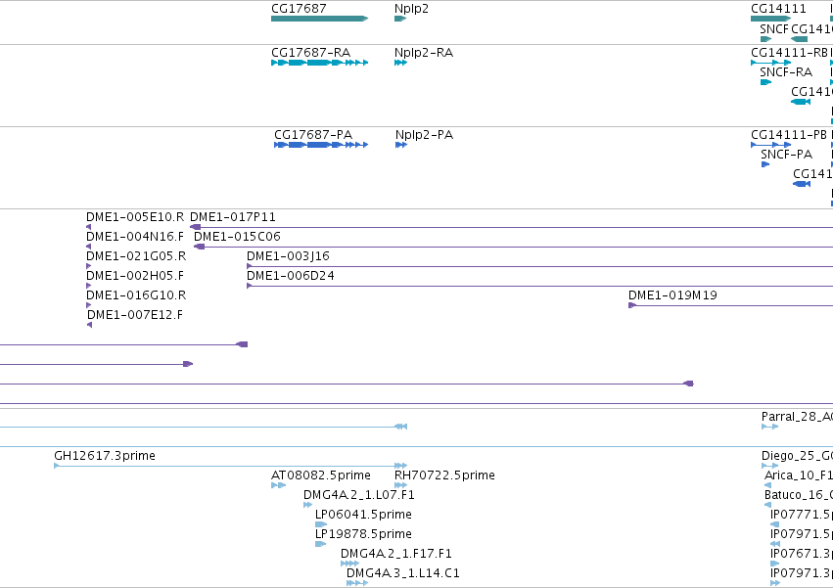Image resolution: width=833 pixels, height=588 pixels.
Task: Click the DME1-017P11 clone label
Action: 233,217
